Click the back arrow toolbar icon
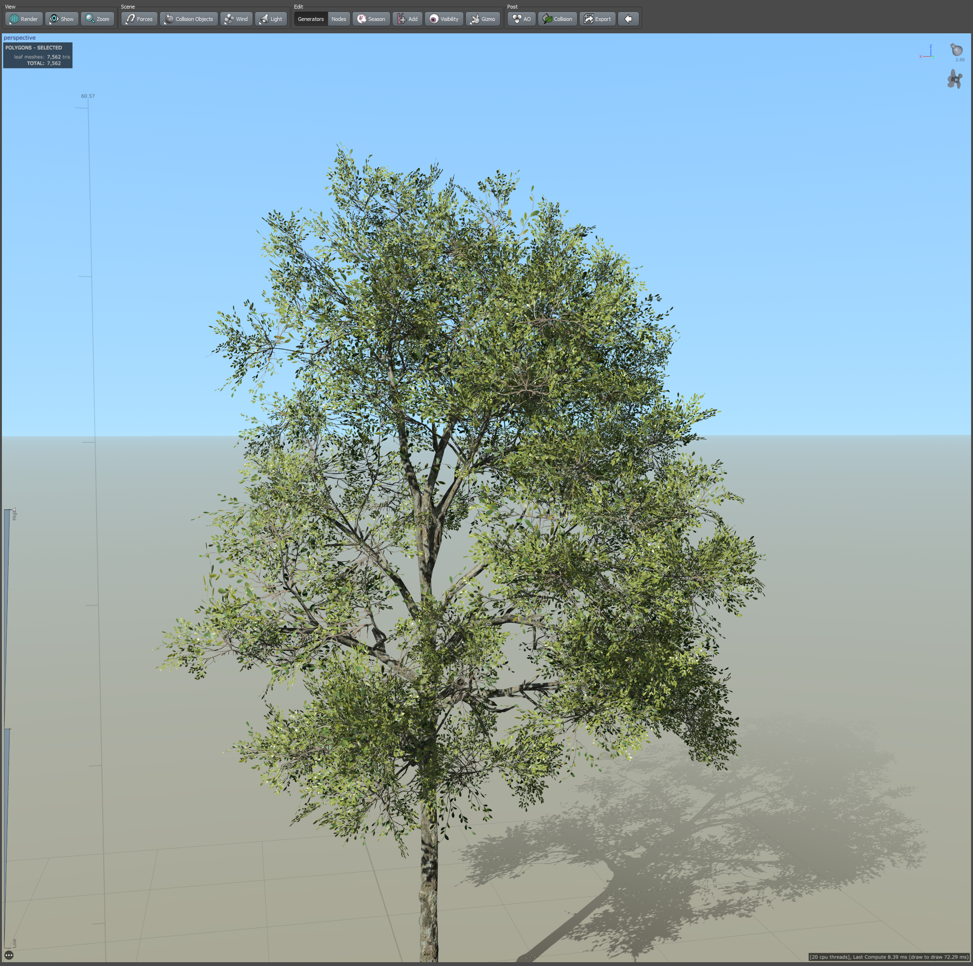 (628, 19)
